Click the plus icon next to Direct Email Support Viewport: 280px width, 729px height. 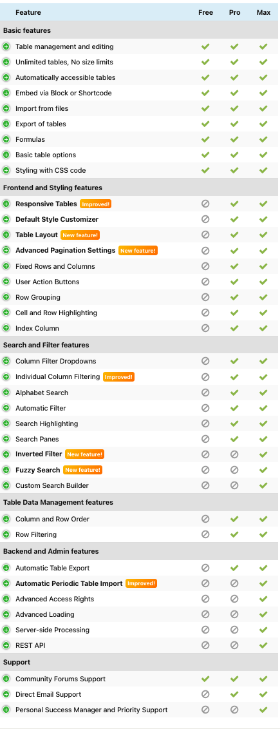(x=6, y=694)
